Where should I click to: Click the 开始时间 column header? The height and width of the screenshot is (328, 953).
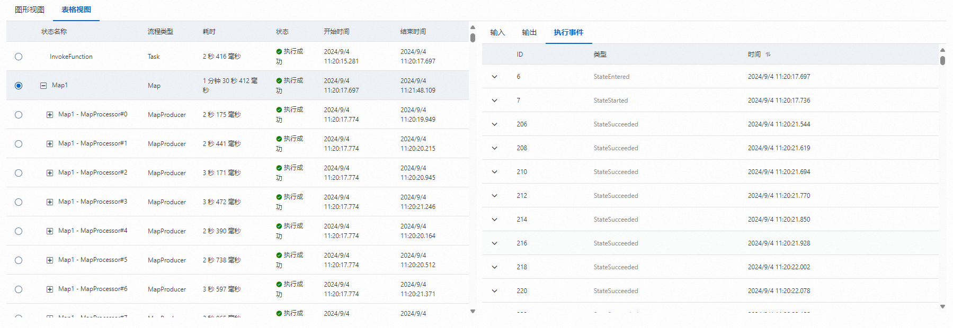[x=336, y=32]
